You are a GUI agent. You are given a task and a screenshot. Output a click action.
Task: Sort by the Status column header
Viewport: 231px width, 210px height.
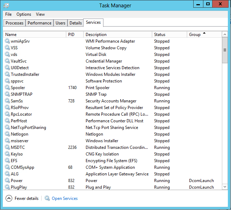(169, 35)
